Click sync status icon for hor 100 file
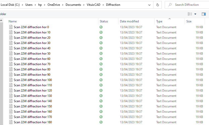The width and height of the screenshot is (209, 125). [x=101, y=80]
